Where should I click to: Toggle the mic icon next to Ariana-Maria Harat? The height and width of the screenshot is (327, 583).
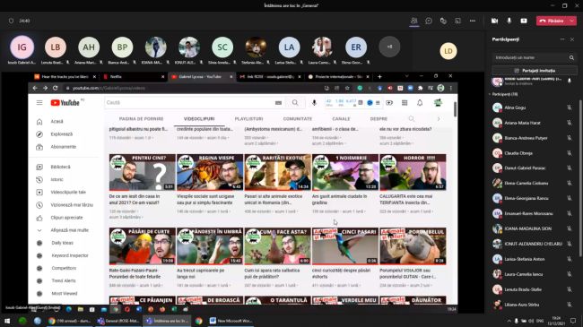coord(570,123)
